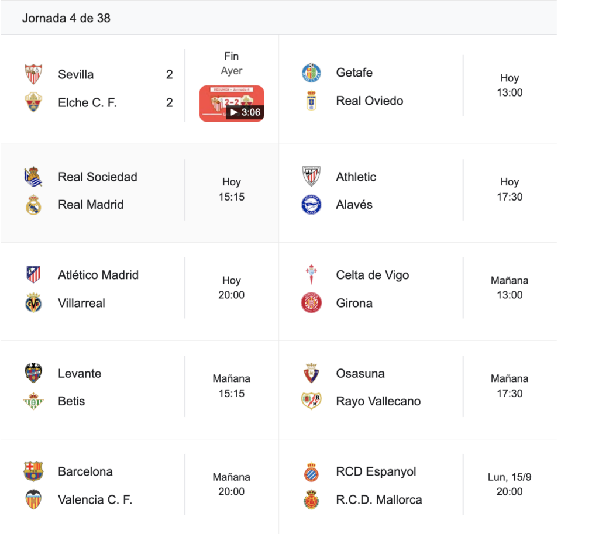
Task: Click the Real Madrid crest icon
Action: 33,205
